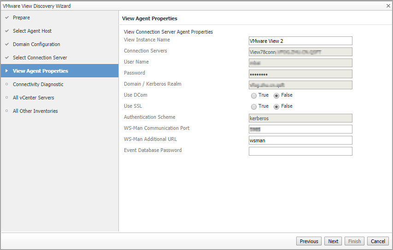Choose False for Use SSL
Viewport: 393px width, 250px height.
pos(276,107)
